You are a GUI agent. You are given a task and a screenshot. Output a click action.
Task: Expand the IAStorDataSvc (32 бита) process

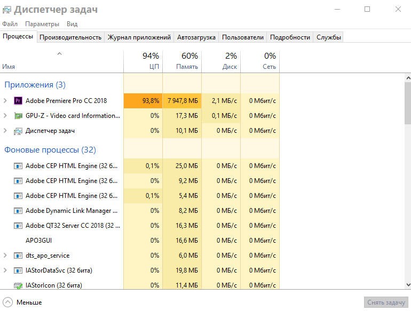point(5,270)
